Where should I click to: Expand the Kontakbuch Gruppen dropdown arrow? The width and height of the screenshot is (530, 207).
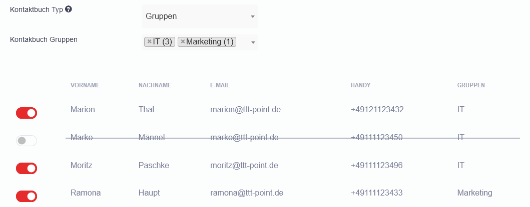253,42
